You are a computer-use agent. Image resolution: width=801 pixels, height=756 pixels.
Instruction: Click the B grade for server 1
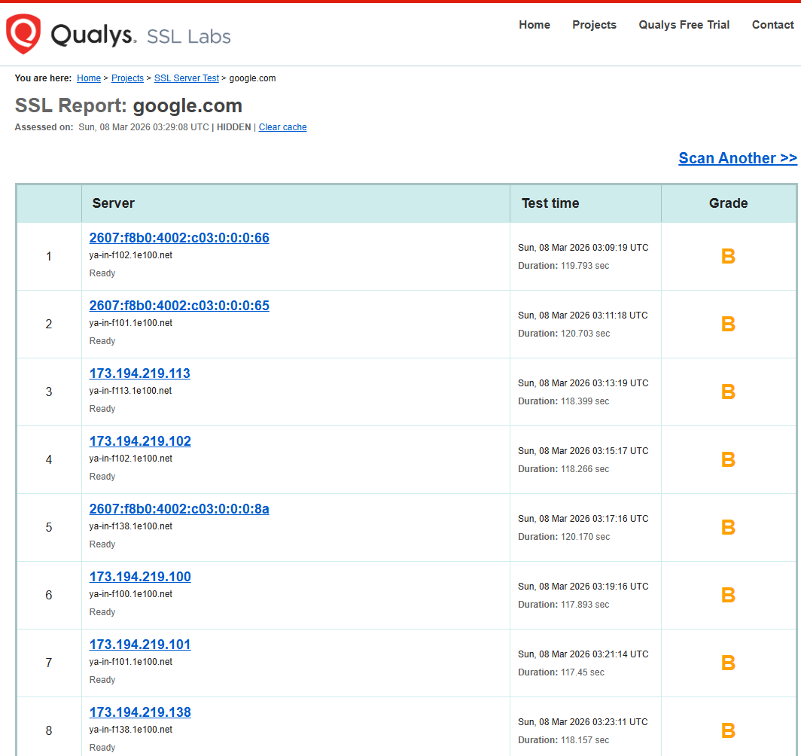728,257
